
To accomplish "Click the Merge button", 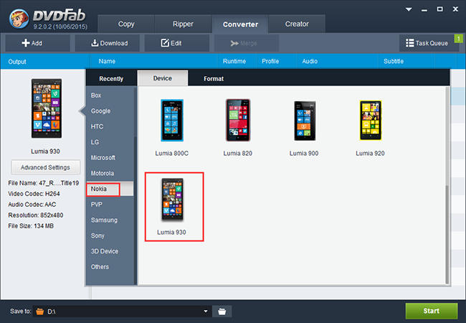I will [247, 43].
